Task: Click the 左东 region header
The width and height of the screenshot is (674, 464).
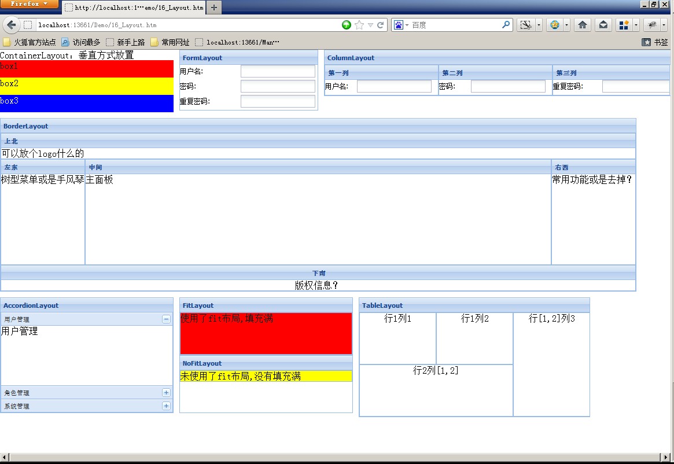Action: [x=43, y=167]
